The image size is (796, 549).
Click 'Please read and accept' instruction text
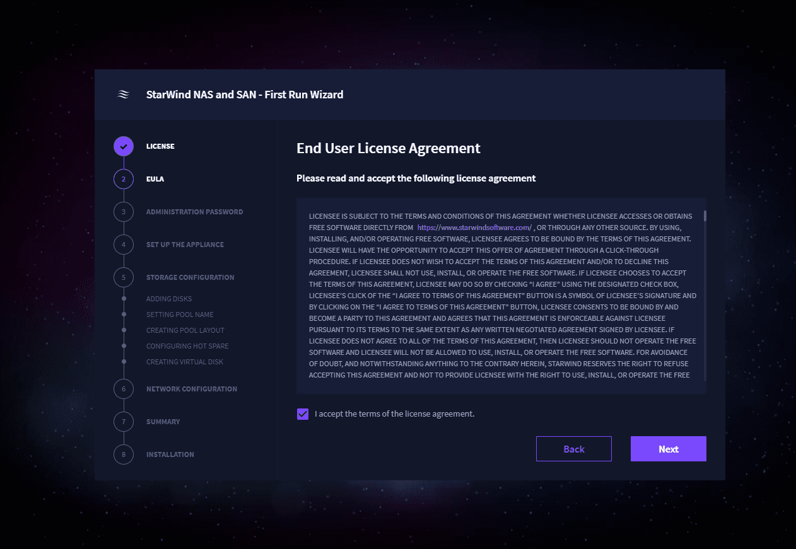point(416,178)
